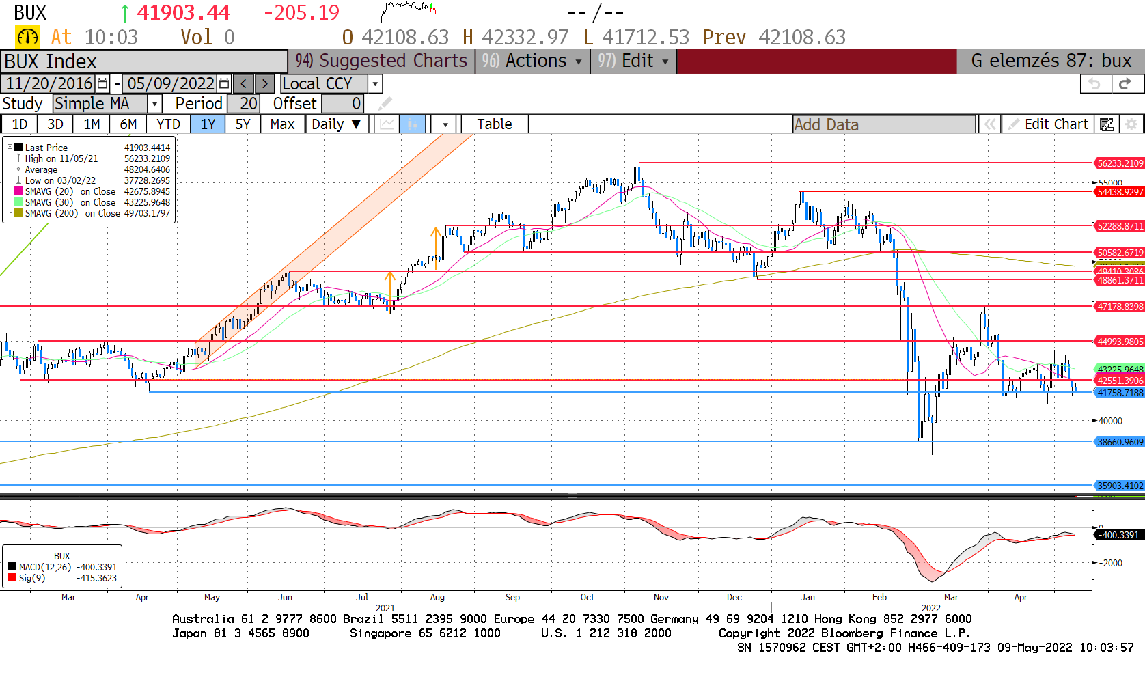Click the -400.3391 MACD value label
The height and width of the screenshot is (677, 1145).
[x=1120, y=535]
